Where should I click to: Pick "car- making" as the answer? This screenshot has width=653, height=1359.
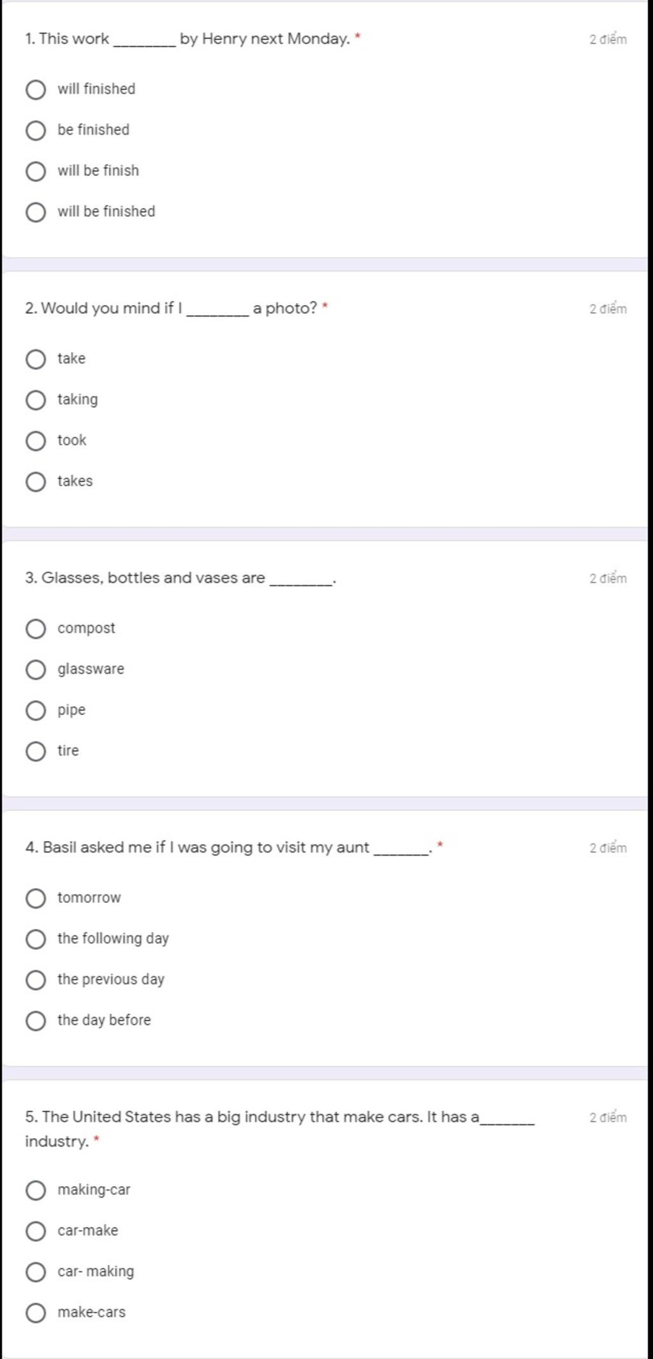36,1272
